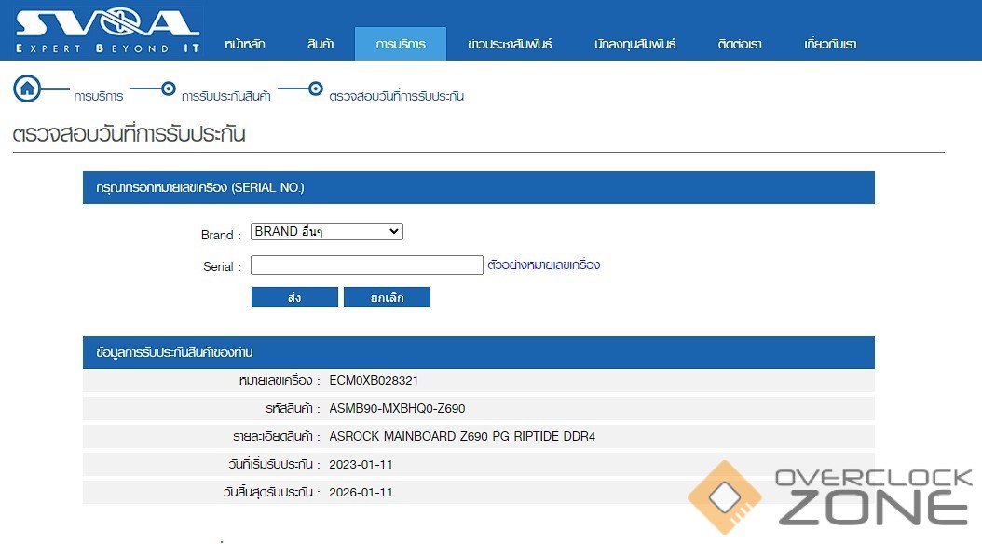Go to การบริการ breadcrumb link

[99, 96]
